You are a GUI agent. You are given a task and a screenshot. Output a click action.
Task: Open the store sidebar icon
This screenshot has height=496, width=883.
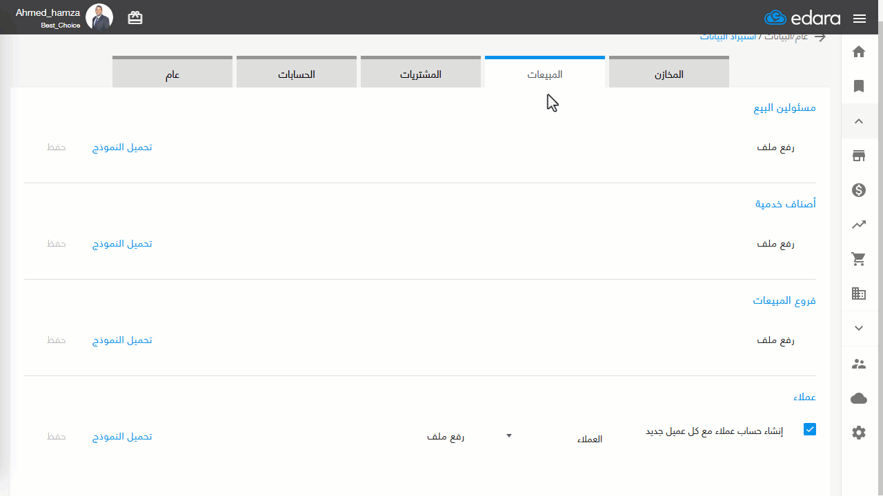(x=859, y=156)
